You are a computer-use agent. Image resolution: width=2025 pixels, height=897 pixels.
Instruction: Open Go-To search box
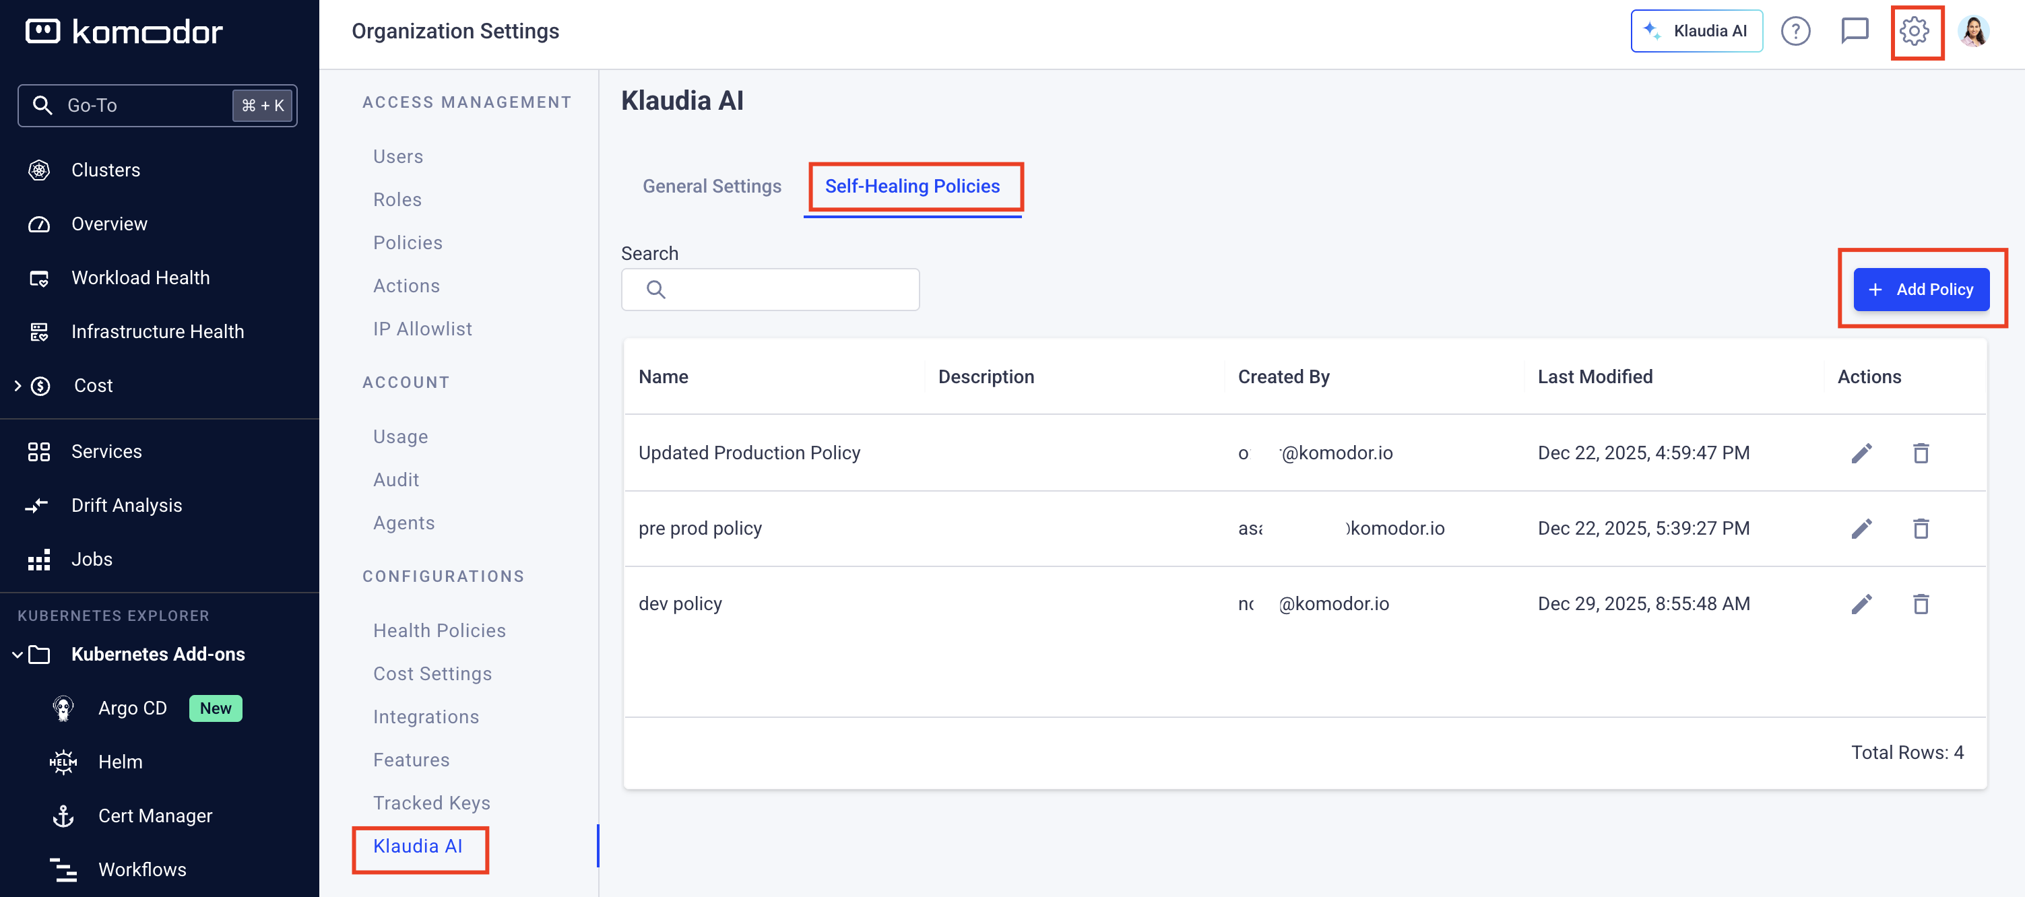pos(157,105)
